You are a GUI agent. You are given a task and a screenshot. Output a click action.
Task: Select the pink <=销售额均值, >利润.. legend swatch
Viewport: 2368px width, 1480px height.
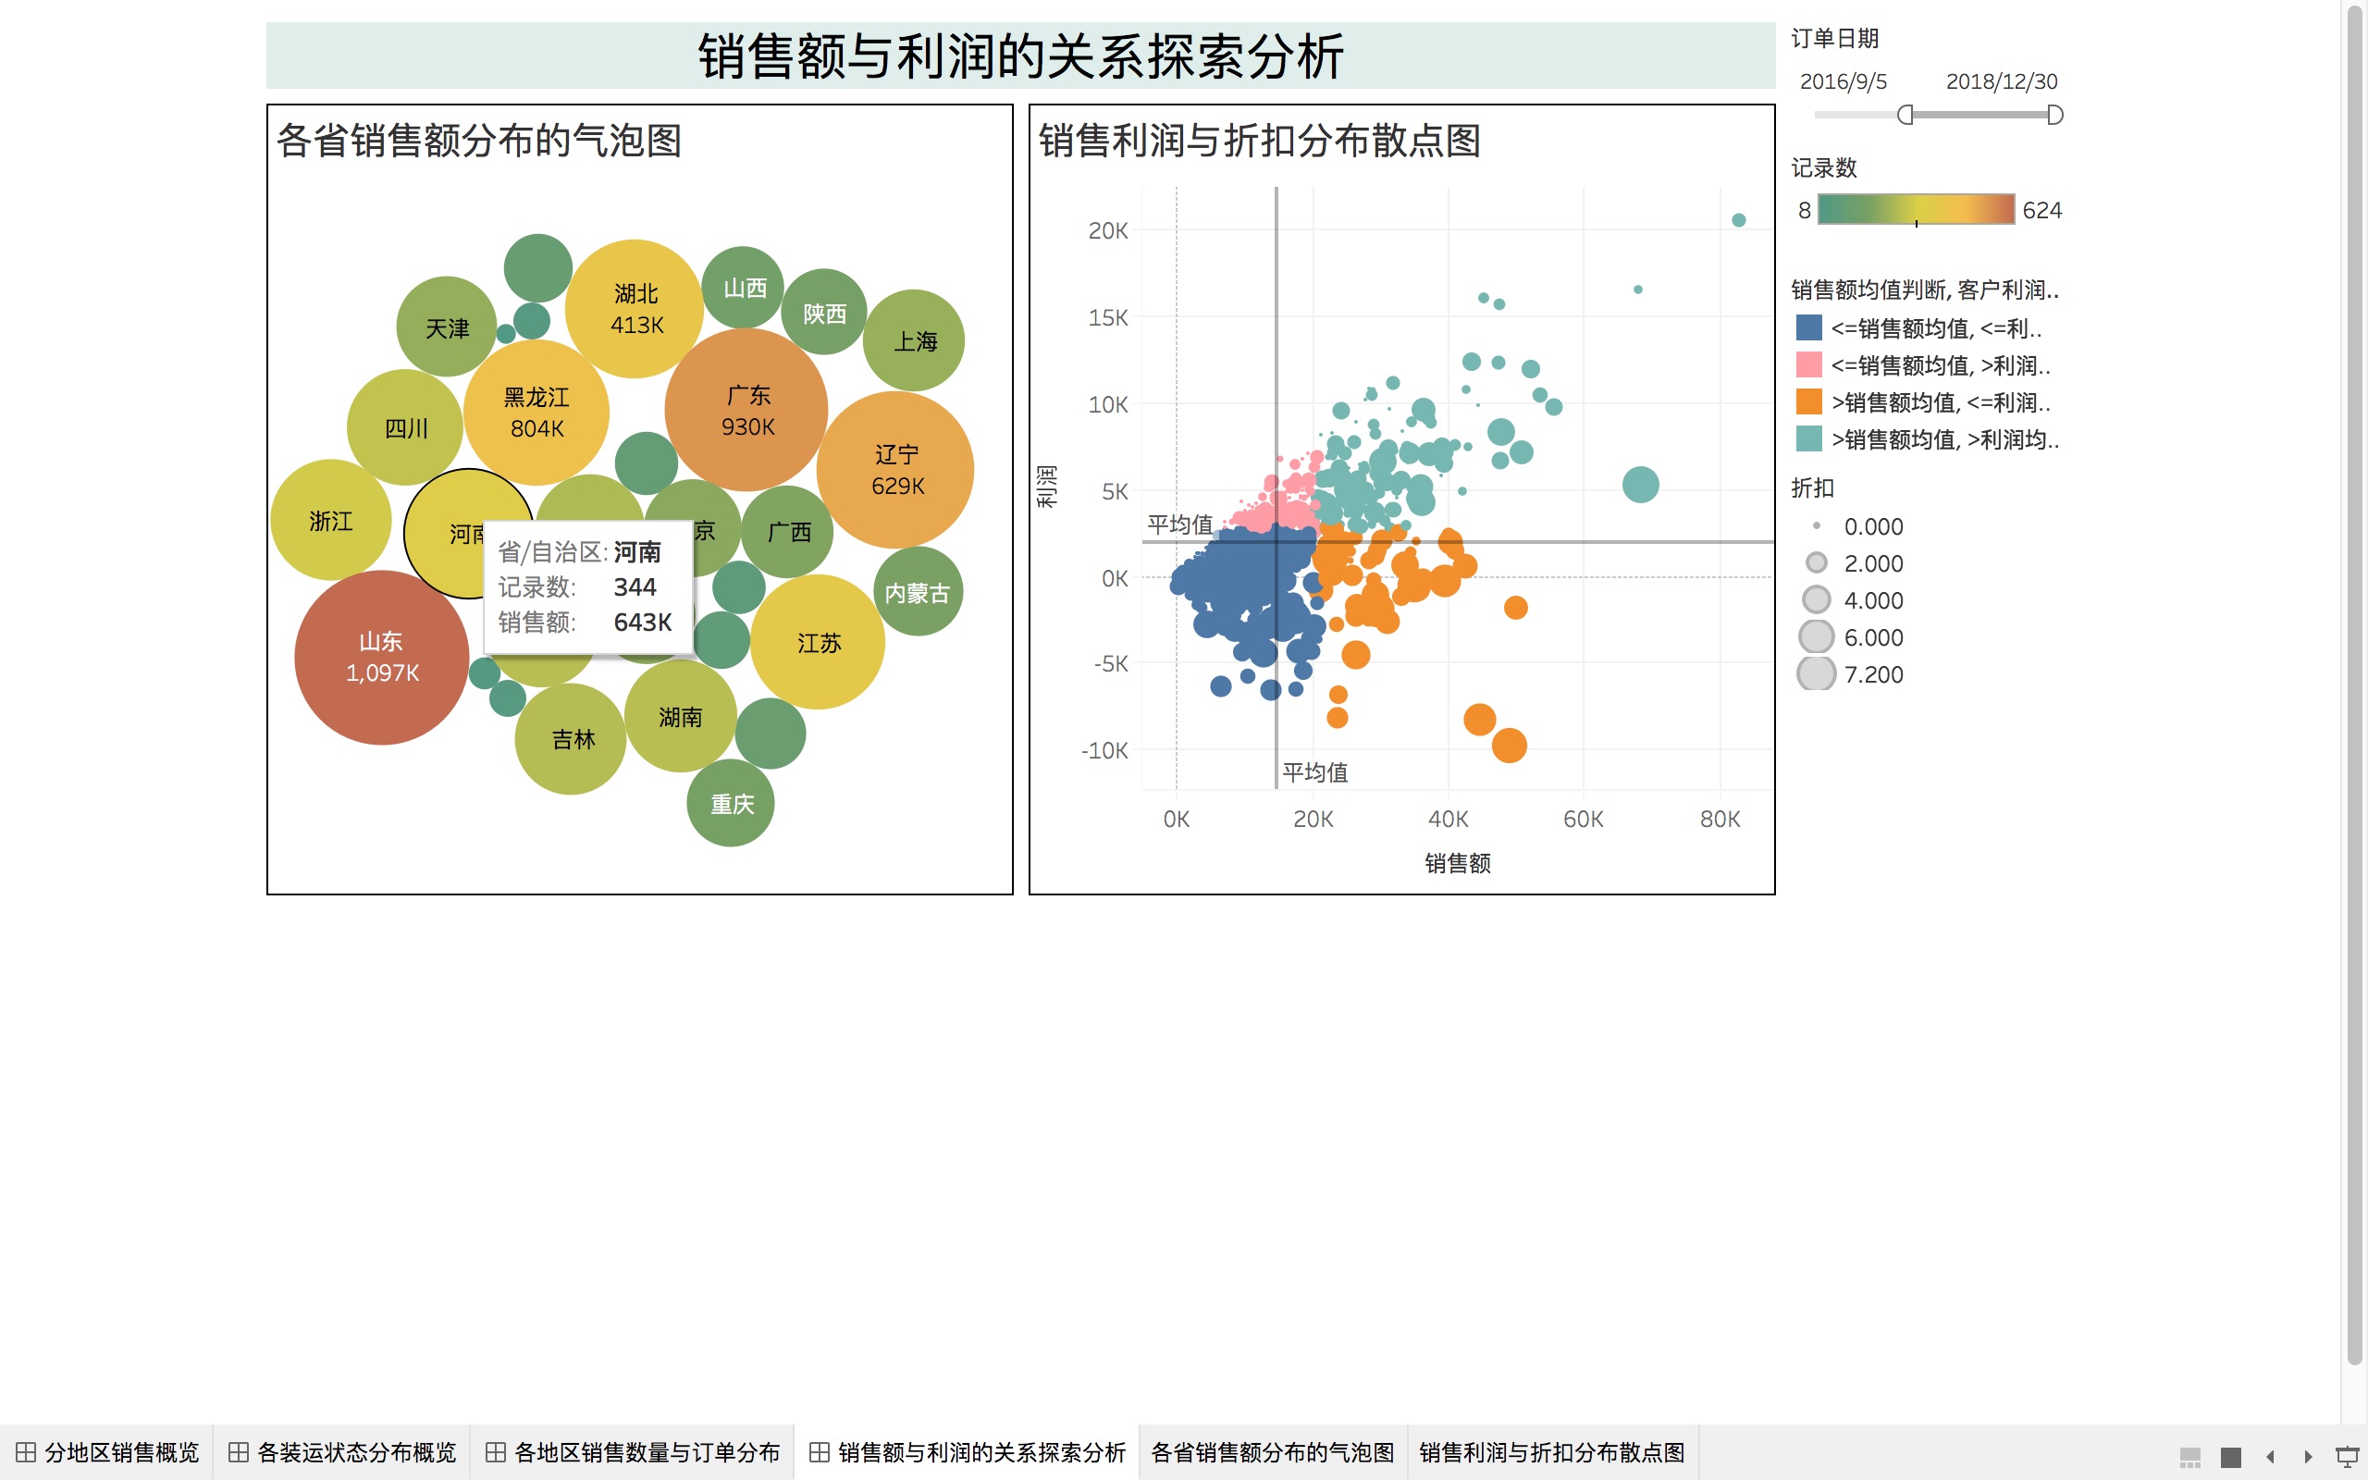(1809, 365)
